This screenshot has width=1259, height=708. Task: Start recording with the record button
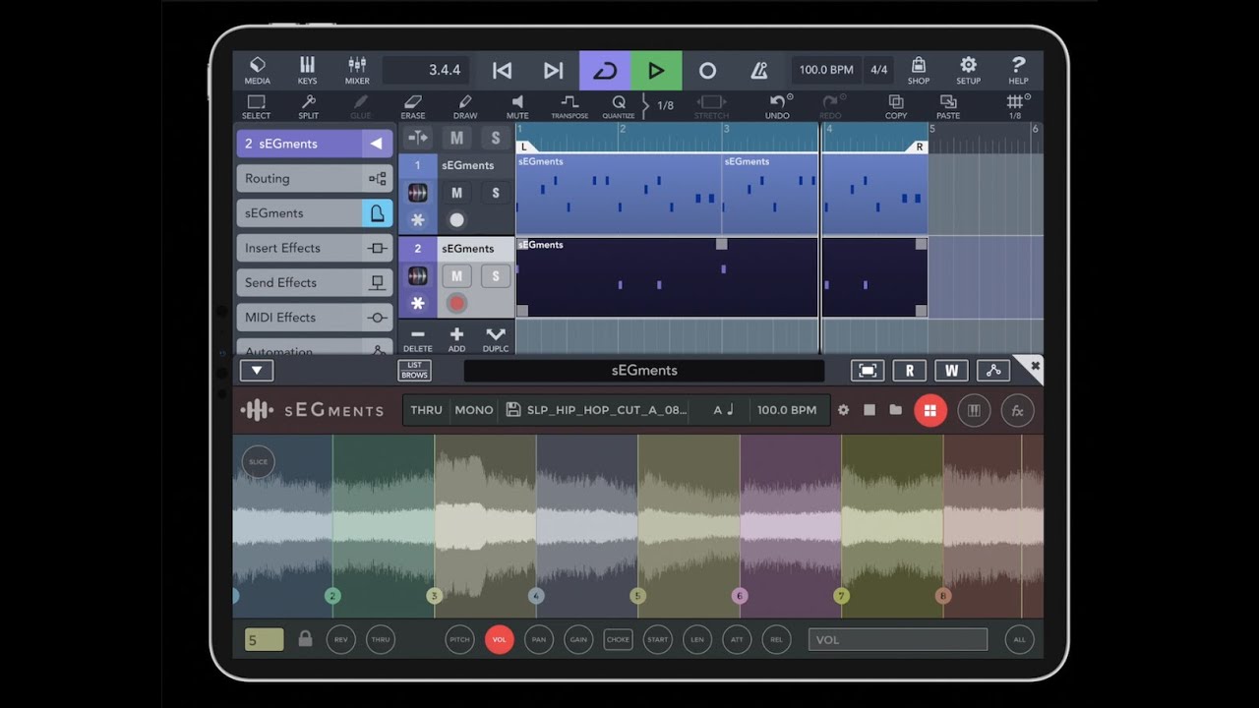click(707, 70)
